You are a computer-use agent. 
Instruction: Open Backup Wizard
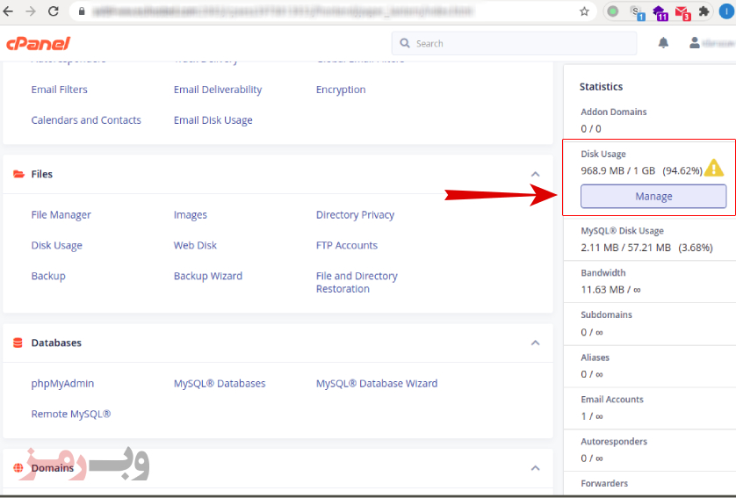[x=208, y=276]
